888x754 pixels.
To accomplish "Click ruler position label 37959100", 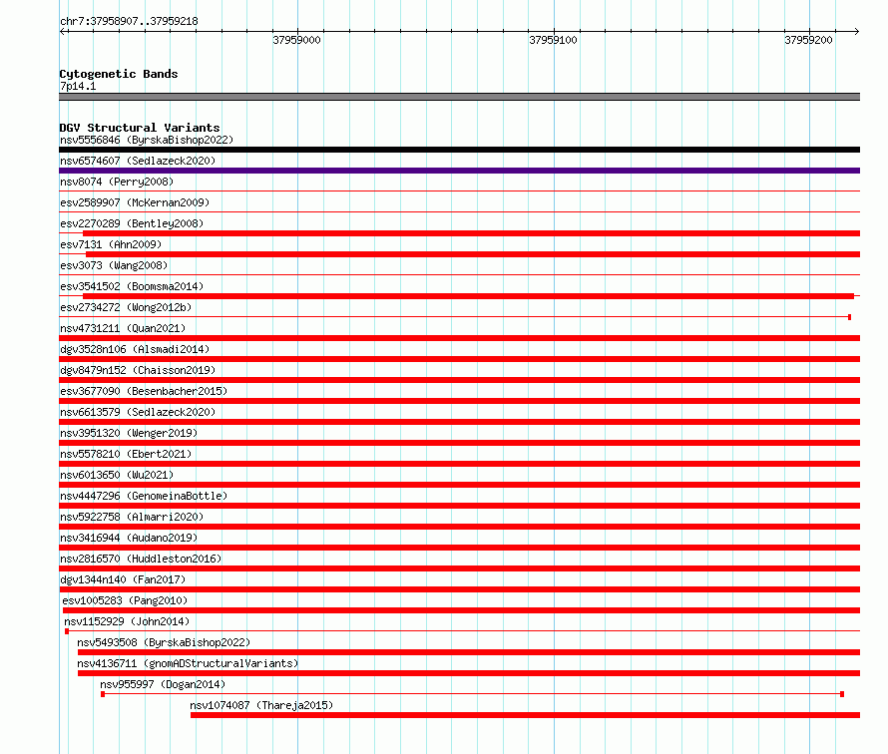I will point(553,40).
